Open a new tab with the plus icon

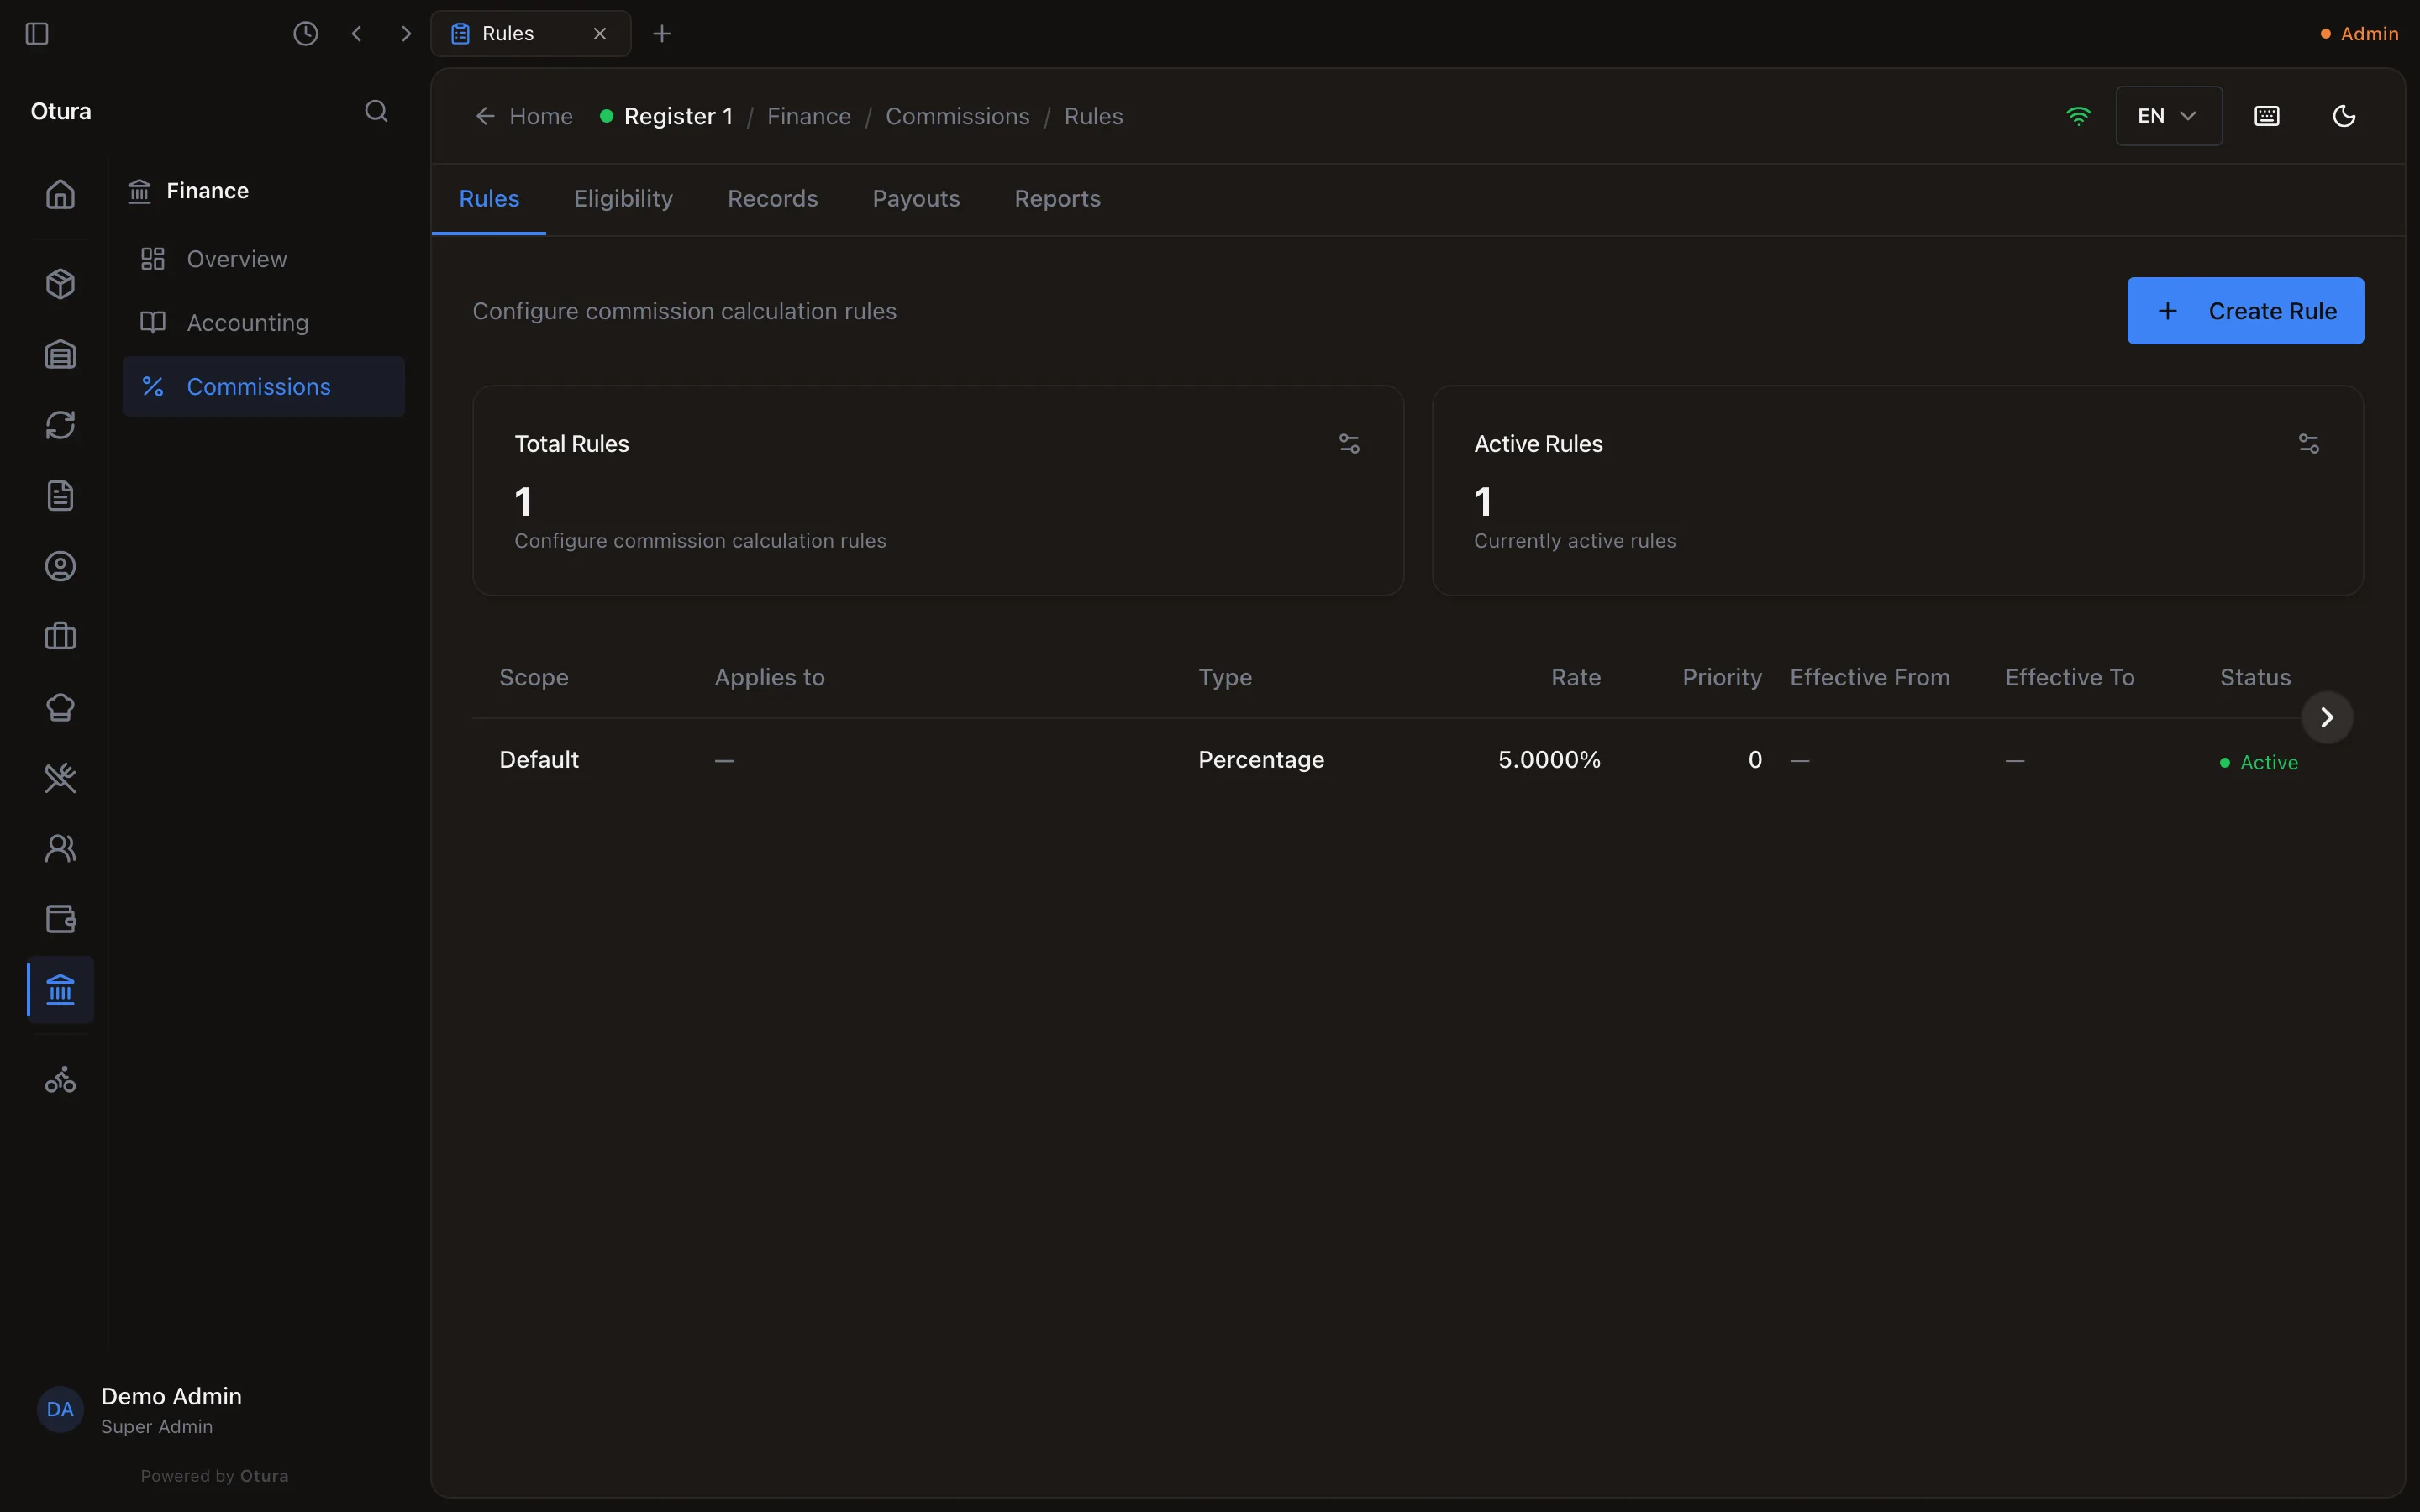tap(662, 33)
